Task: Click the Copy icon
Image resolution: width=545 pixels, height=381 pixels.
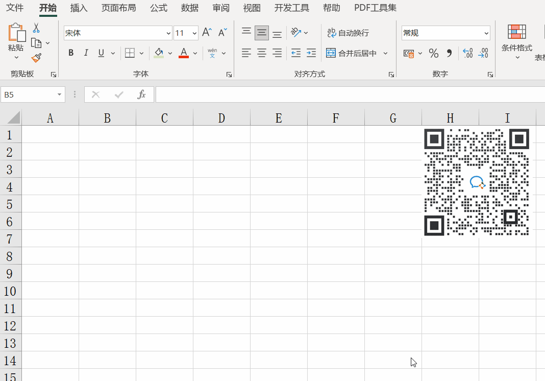Action: click(36, 43)
